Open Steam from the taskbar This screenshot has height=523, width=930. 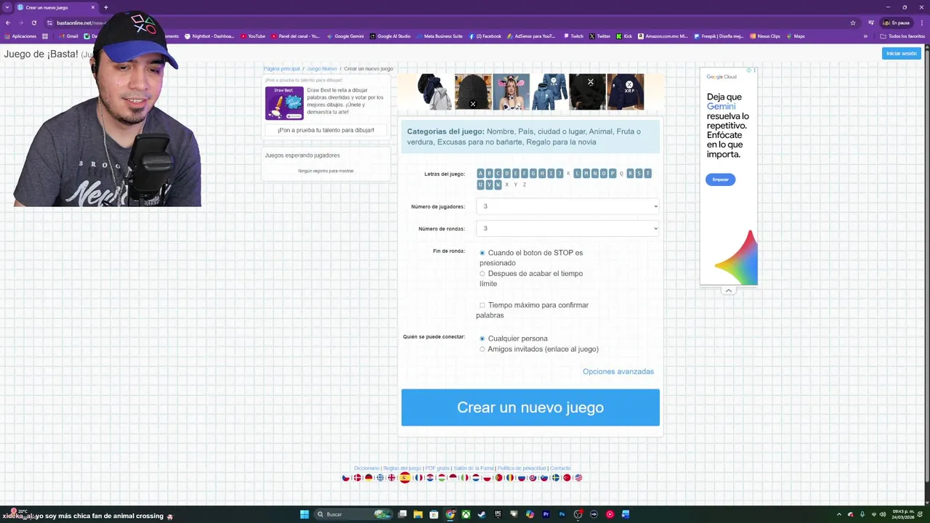pyautogui.click(x=482, y=514)
